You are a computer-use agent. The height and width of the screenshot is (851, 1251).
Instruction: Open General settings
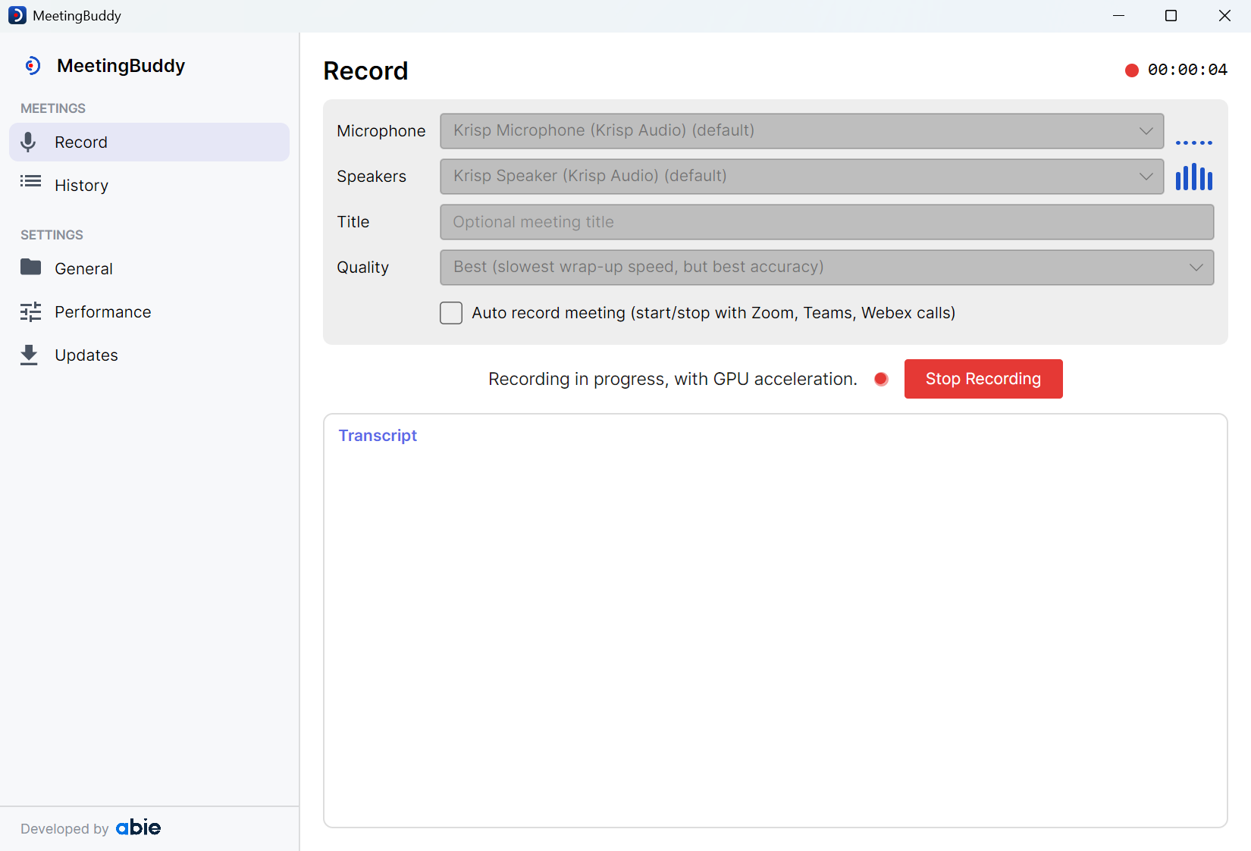[x=149, y=268]
